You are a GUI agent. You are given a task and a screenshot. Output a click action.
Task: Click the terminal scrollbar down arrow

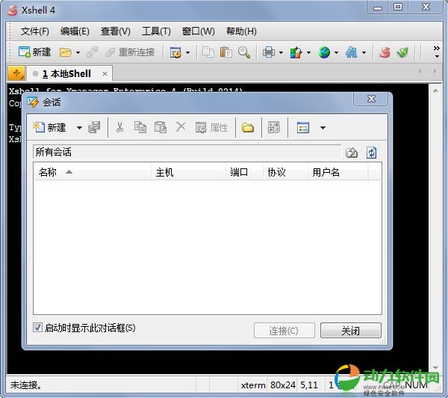pyautogui.click(x=435, y=367)
